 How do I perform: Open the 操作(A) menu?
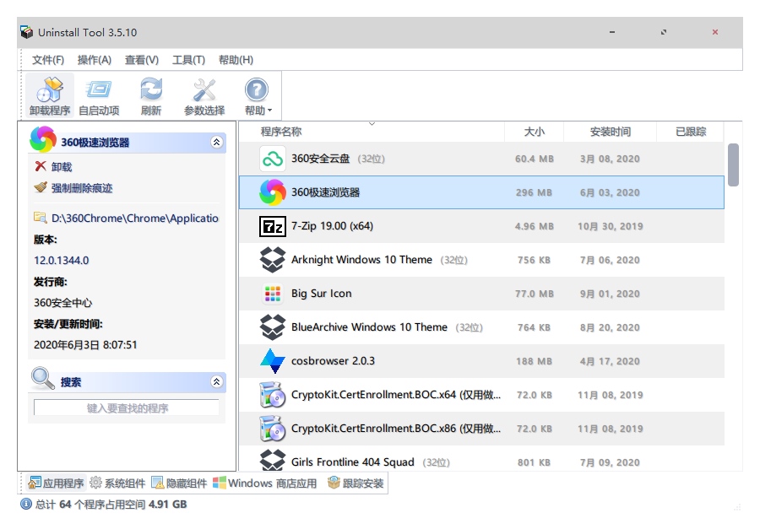click(95, 60)
